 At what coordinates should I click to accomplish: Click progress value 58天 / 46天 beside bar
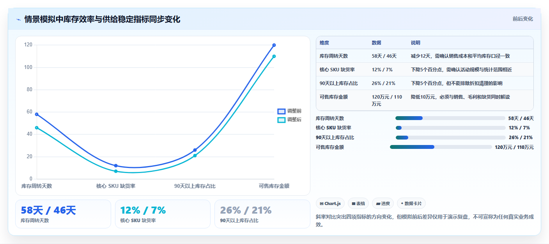click(x=521, y=118)
